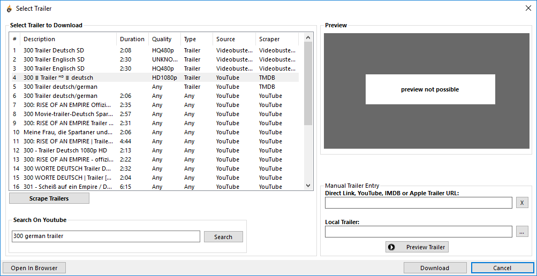Select row 'Meine Frau, die Spartaner und...'

tap(155, 132)
